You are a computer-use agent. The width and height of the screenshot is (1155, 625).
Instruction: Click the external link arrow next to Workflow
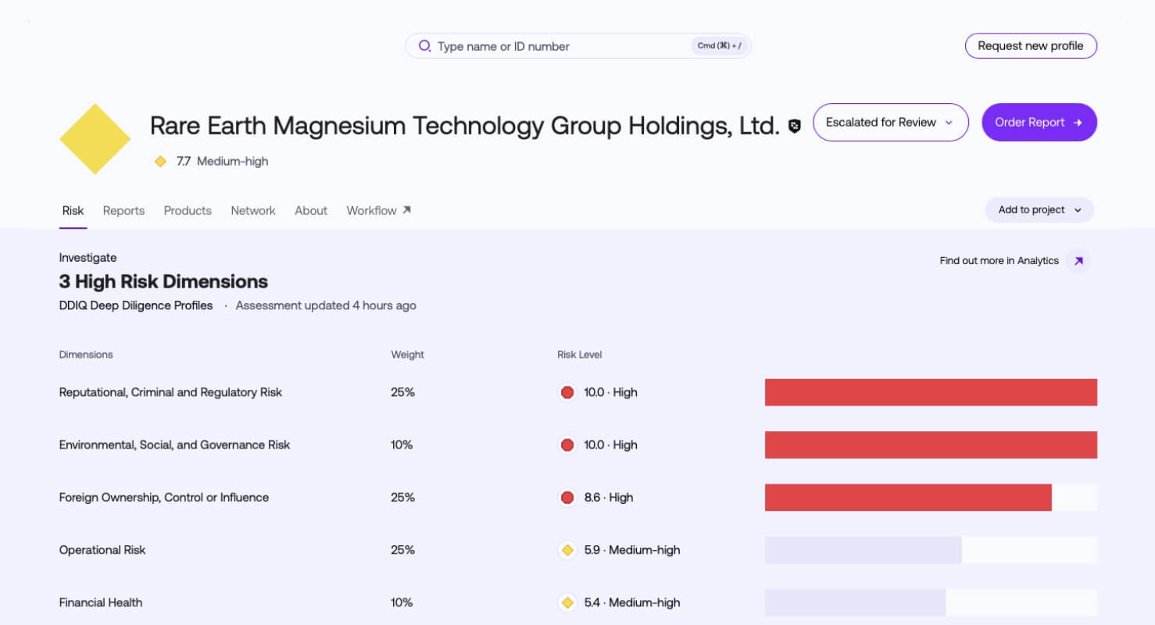pyautogui.click(x=406, y=210)
